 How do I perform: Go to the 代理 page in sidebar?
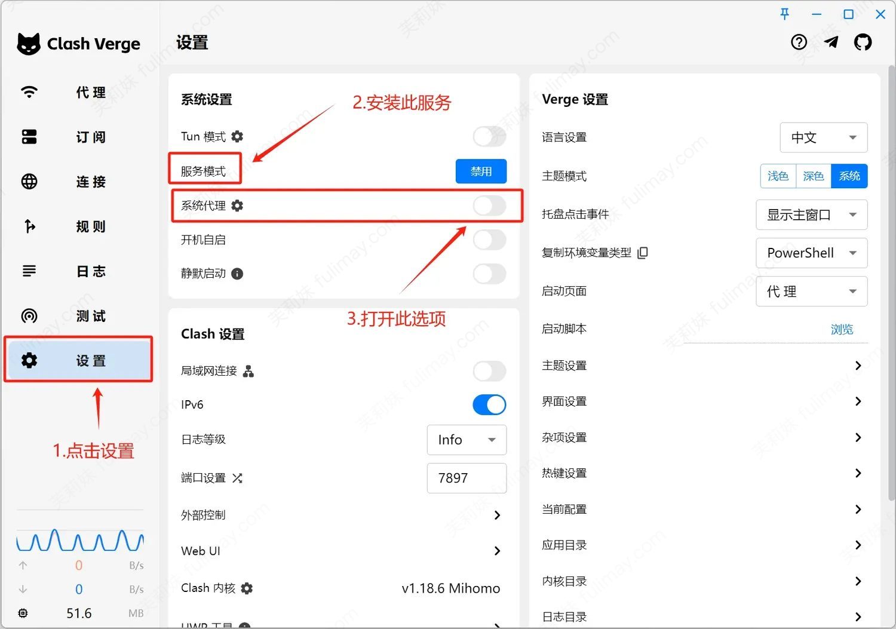78,93
